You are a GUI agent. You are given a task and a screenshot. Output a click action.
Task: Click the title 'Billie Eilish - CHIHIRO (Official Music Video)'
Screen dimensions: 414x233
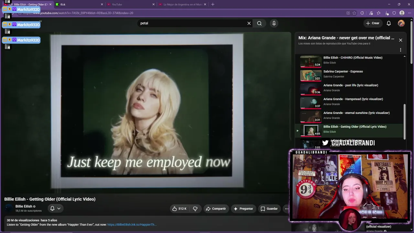coord(353,58)
